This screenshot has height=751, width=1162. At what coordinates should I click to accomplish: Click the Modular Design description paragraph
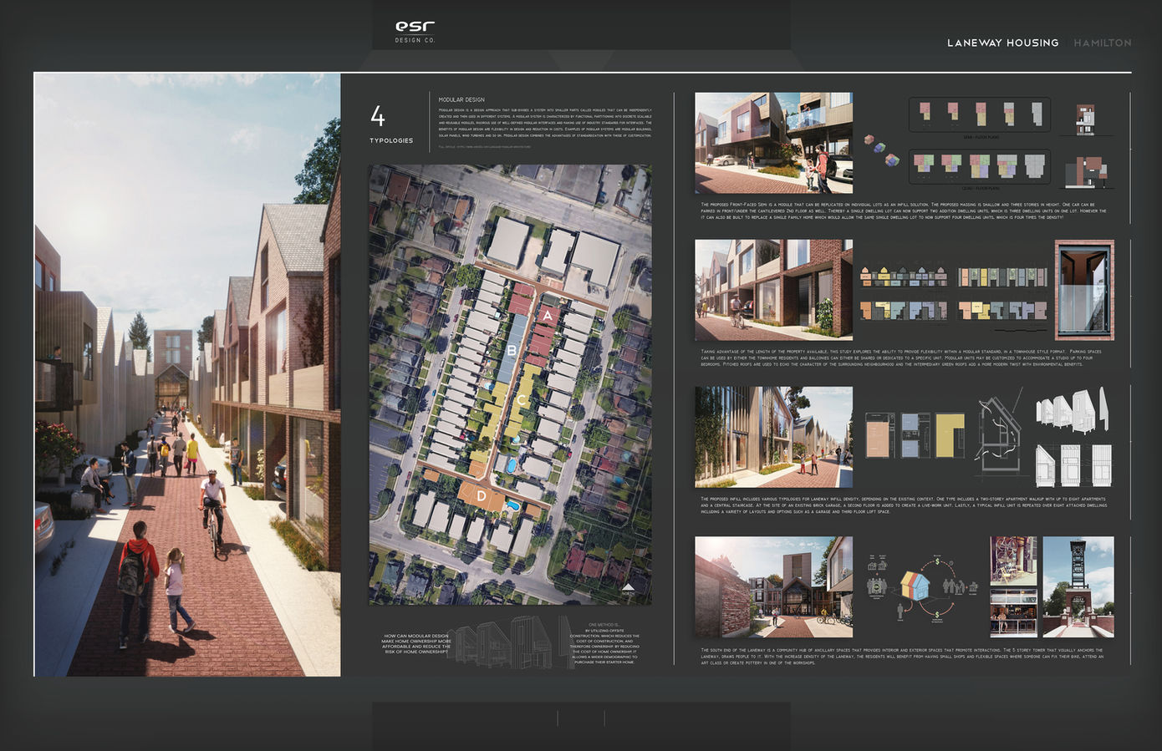[545, 122]
